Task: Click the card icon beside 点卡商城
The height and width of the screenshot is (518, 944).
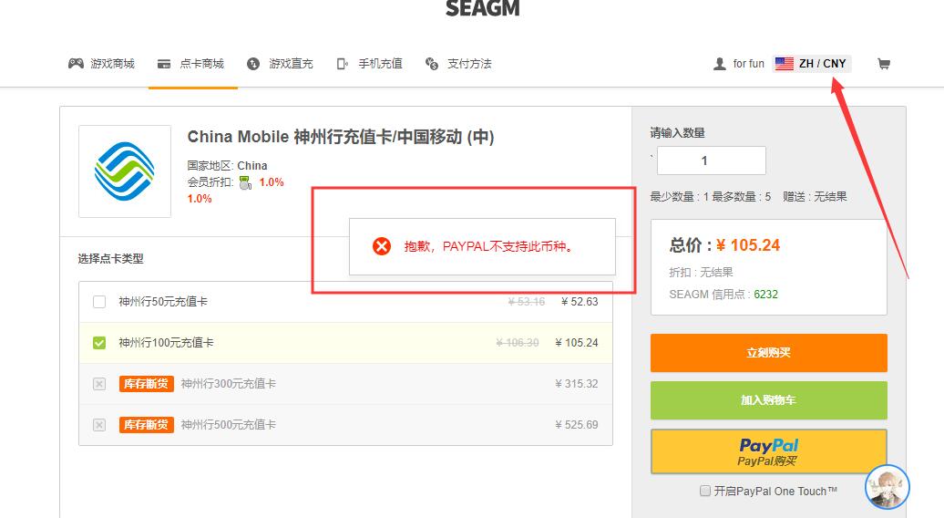Action: pos(164,64)
